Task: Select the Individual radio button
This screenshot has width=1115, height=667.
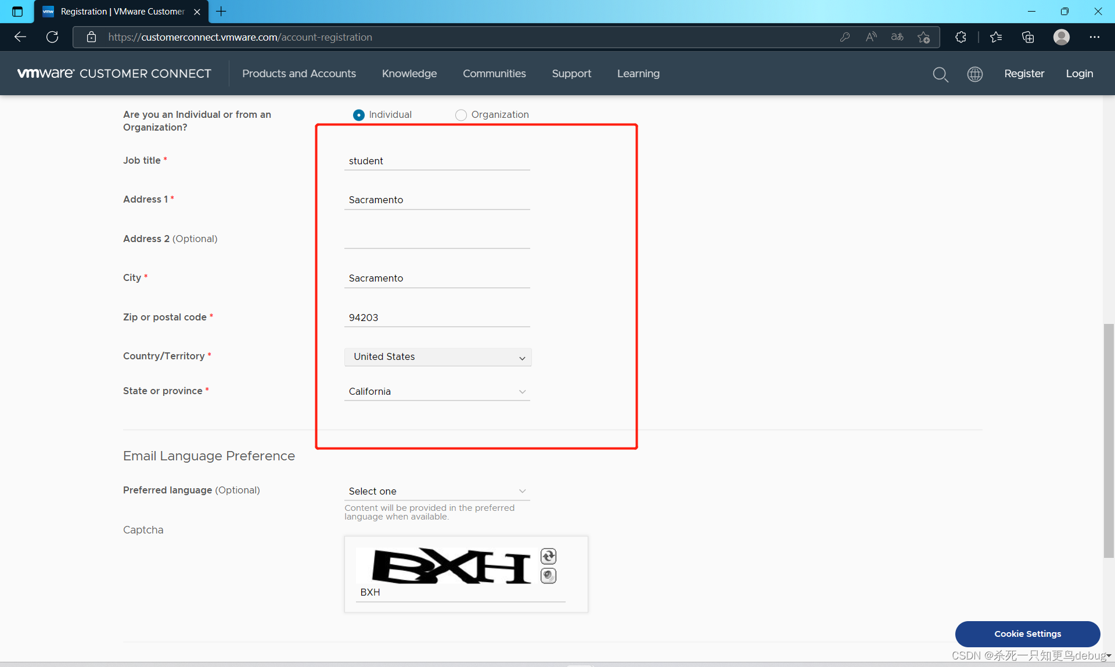Action: pos(359,115)
